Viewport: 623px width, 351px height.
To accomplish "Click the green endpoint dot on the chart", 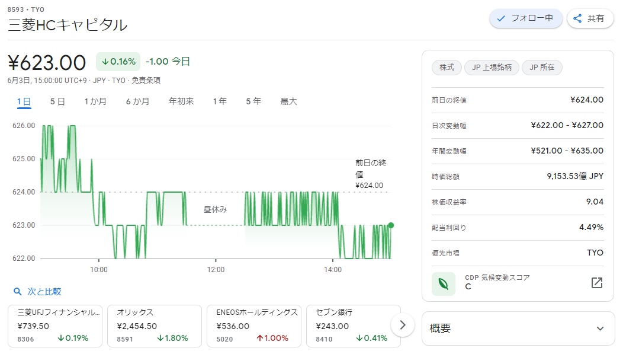I will click(391, 225).
